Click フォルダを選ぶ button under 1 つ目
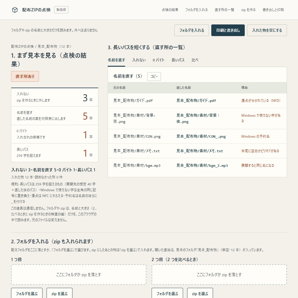 click(x=27, y=294)
